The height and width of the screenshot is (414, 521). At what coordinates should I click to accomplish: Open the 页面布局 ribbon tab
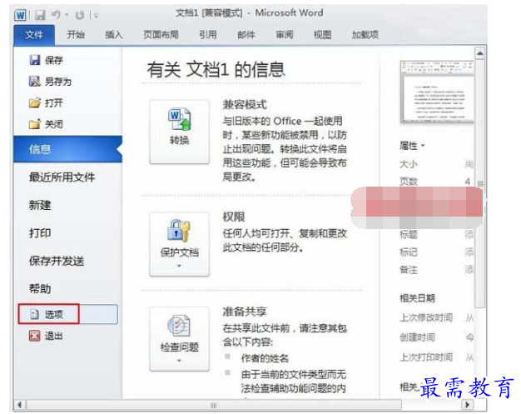(x=161, y=35)
